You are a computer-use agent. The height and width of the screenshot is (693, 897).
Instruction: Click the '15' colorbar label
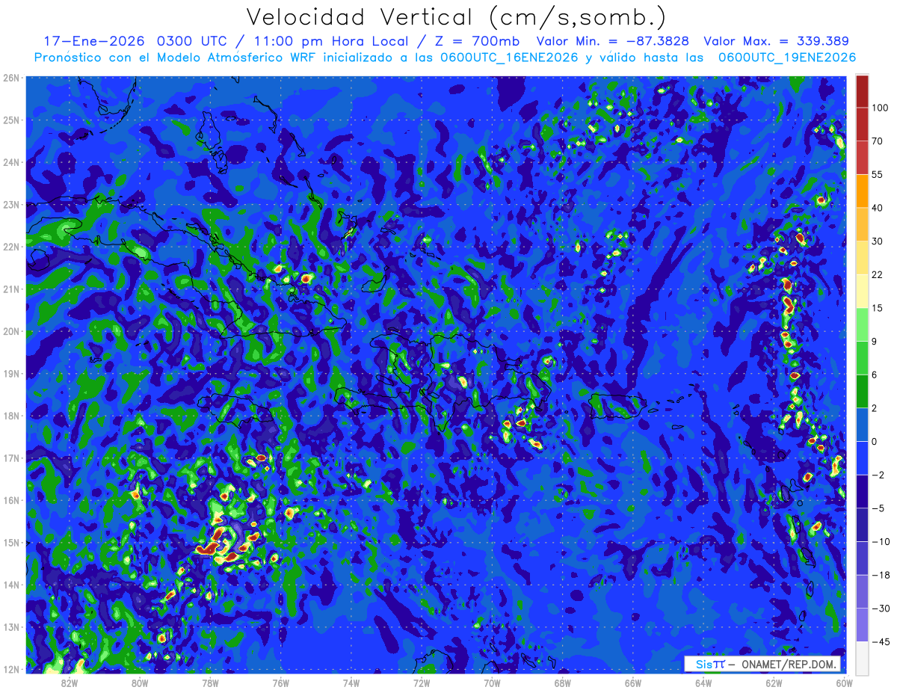(878, 308)
